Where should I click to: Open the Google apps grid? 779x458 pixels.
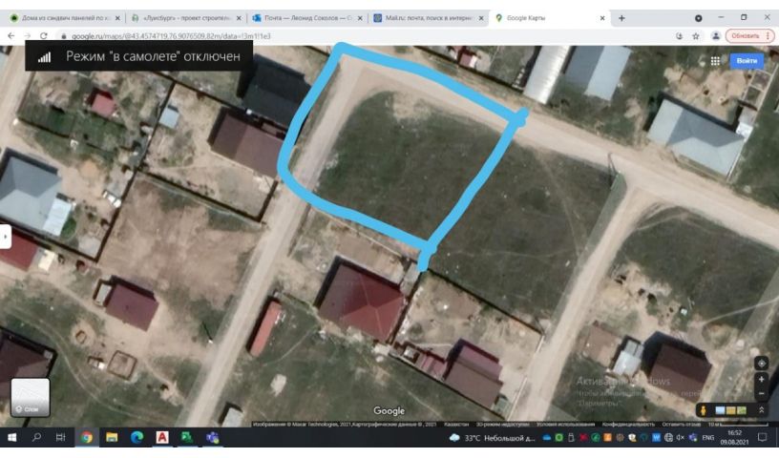click(x=715, y=61)
